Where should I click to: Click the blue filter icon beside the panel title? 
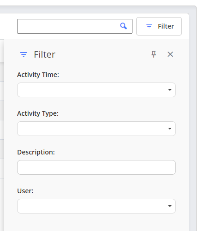24,54
